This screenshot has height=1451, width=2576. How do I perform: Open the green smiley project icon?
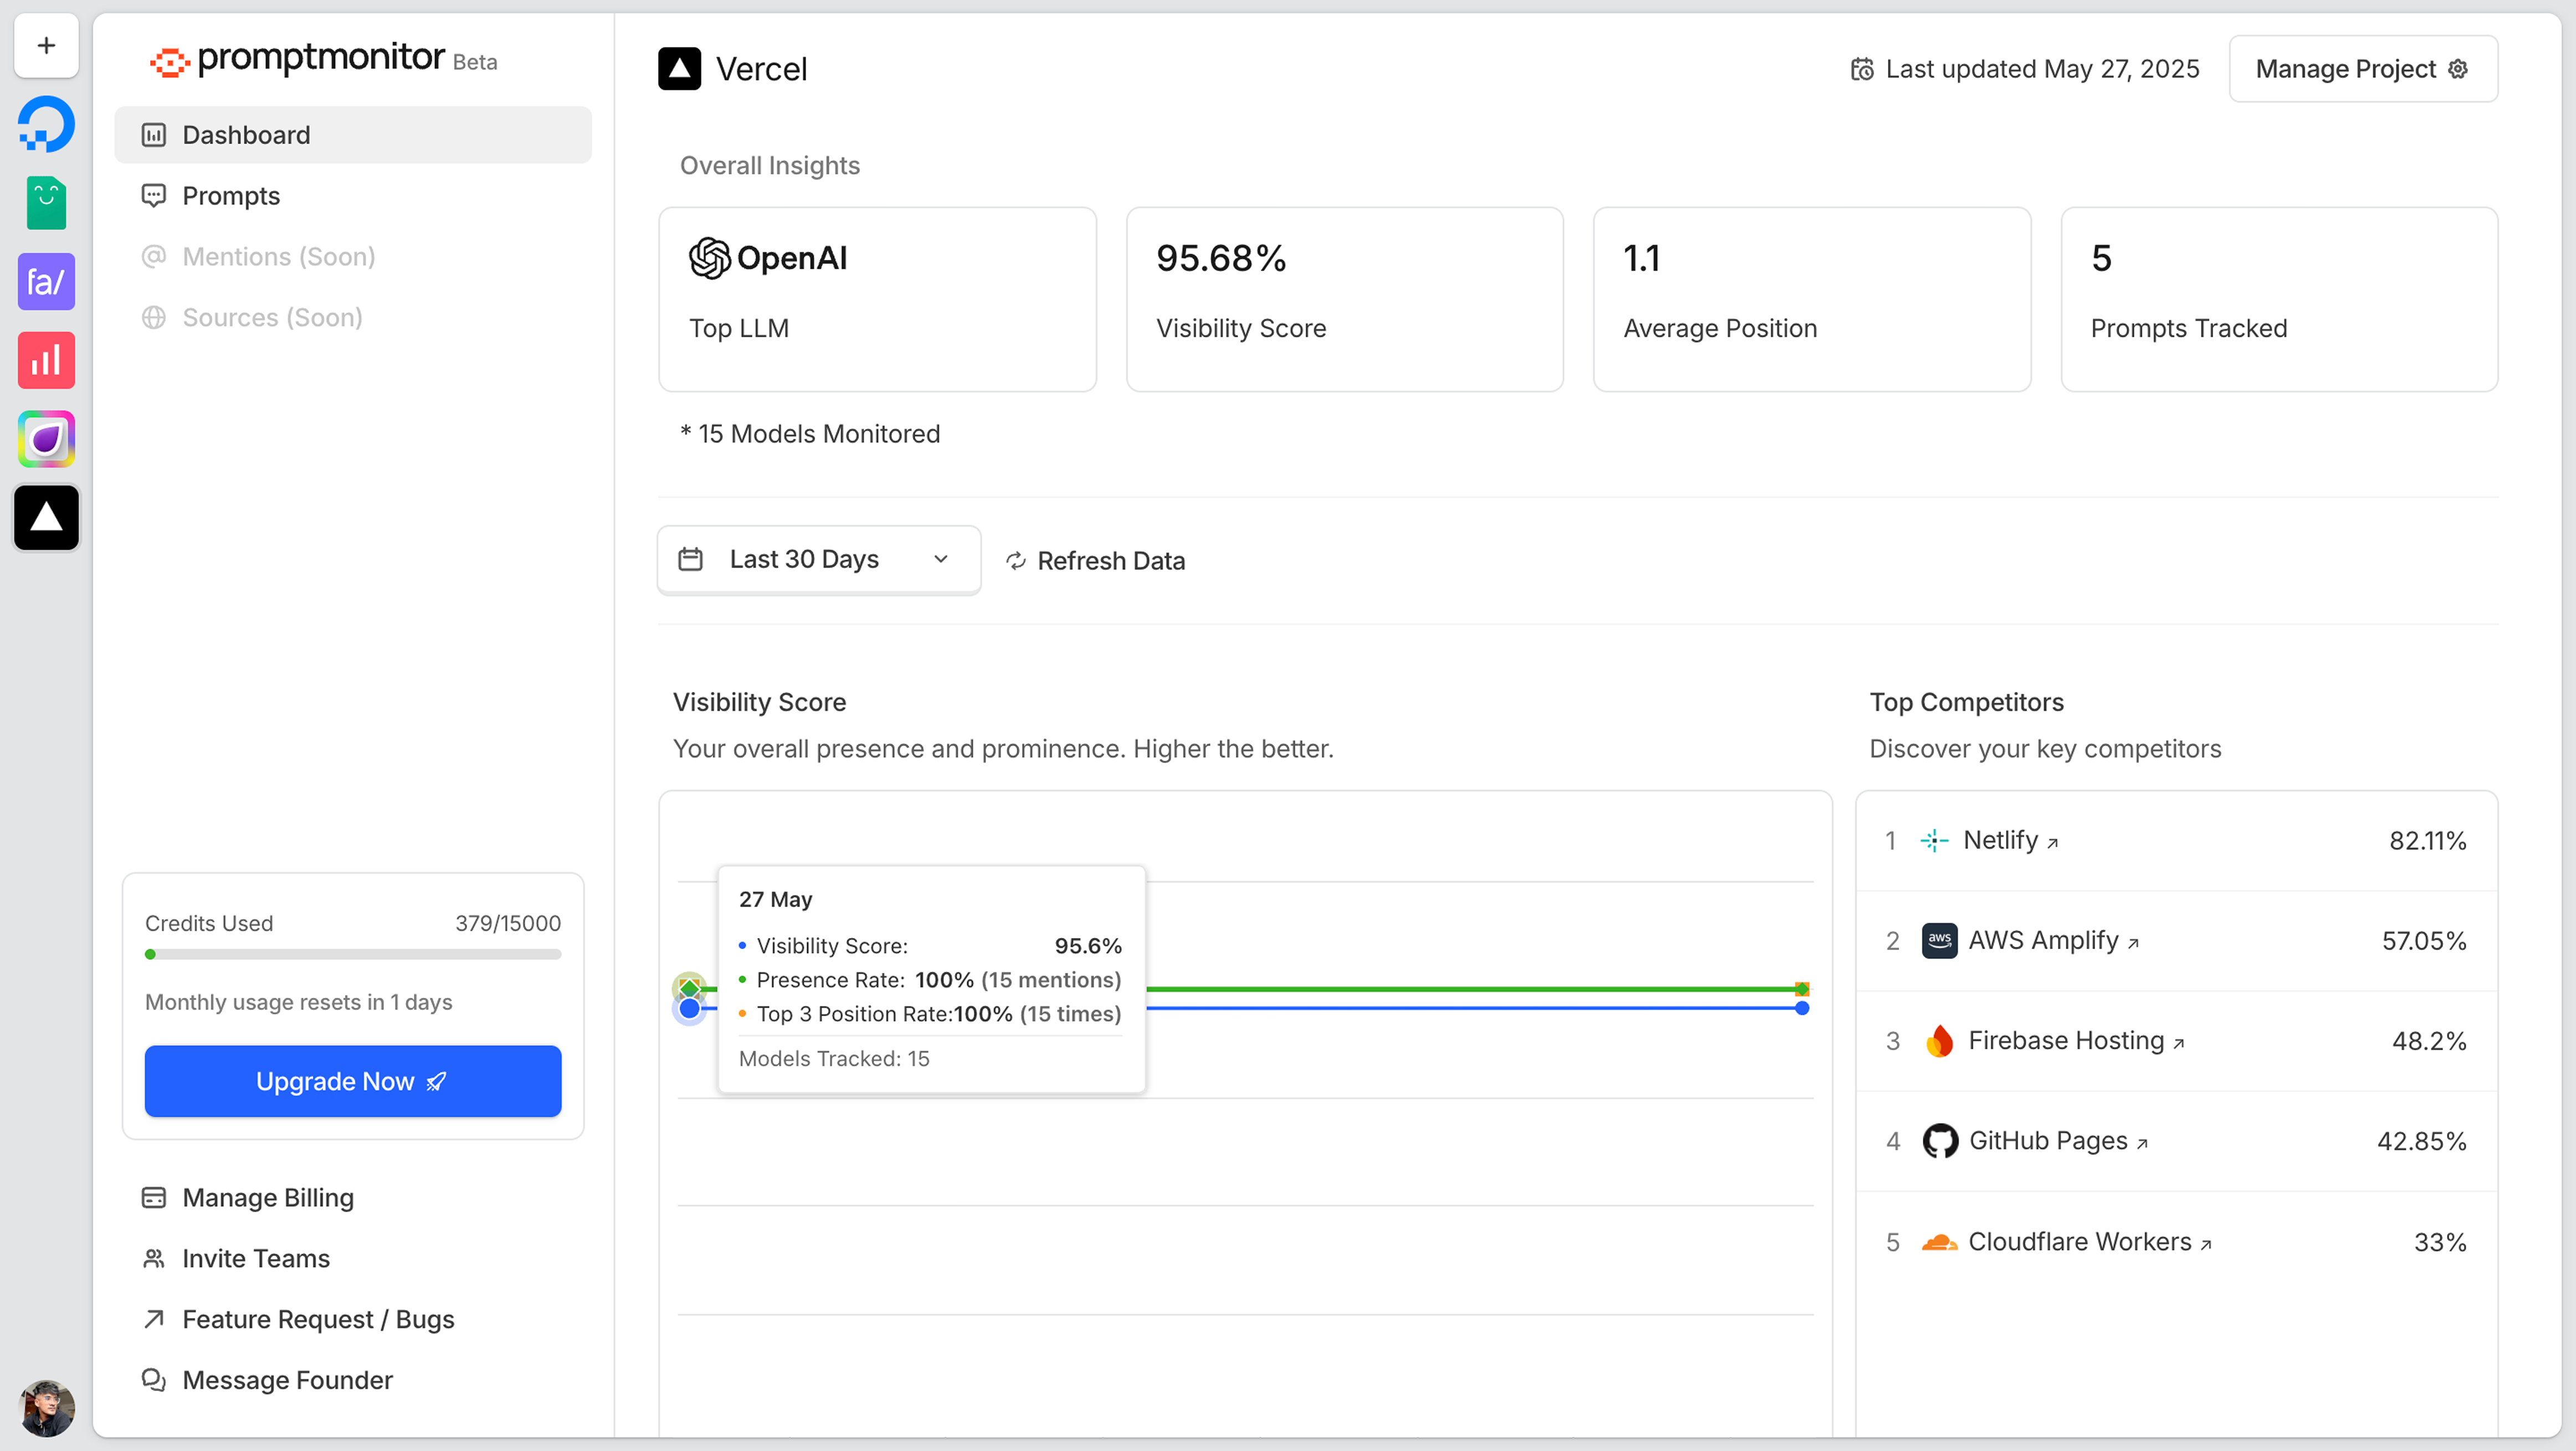[x=46, y=203]
